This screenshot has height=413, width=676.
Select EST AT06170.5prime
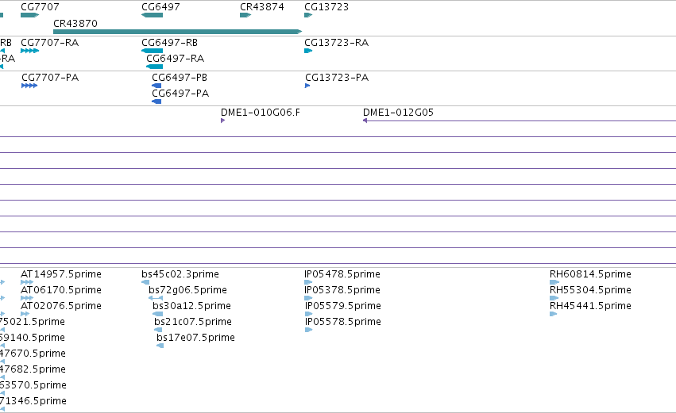tap(61, 290)
